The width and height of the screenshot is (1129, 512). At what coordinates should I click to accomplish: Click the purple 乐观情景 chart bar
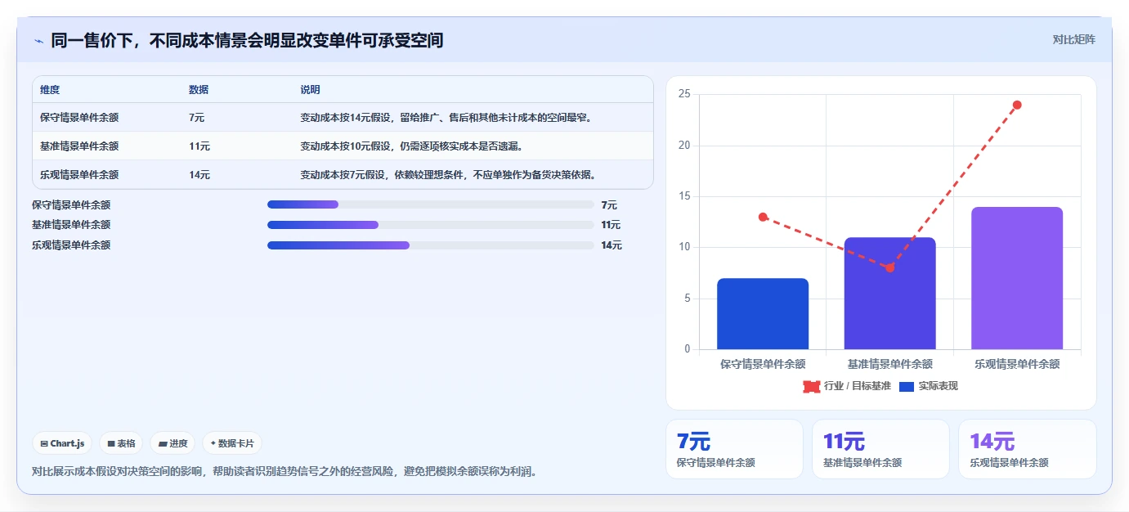click(1017, 278)
